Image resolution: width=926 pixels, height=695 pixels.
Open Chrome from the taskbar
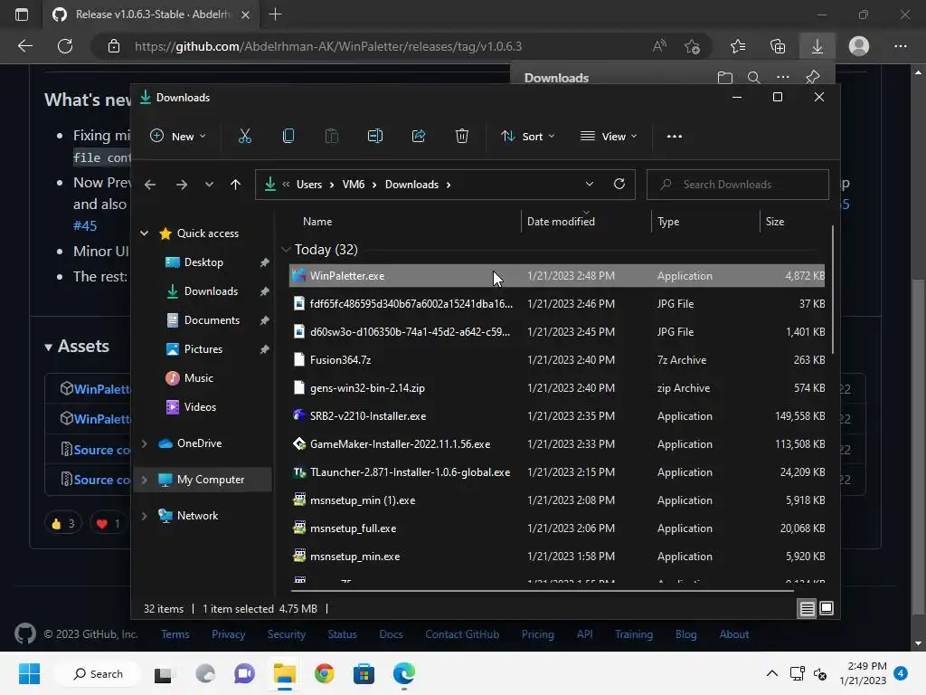tap(324, 673)
